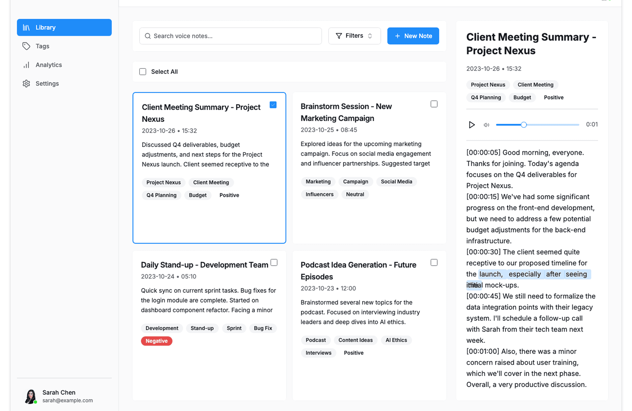
Task: Uncheck the Client Meeting Summary note checkbox
Action: [273, 105]
